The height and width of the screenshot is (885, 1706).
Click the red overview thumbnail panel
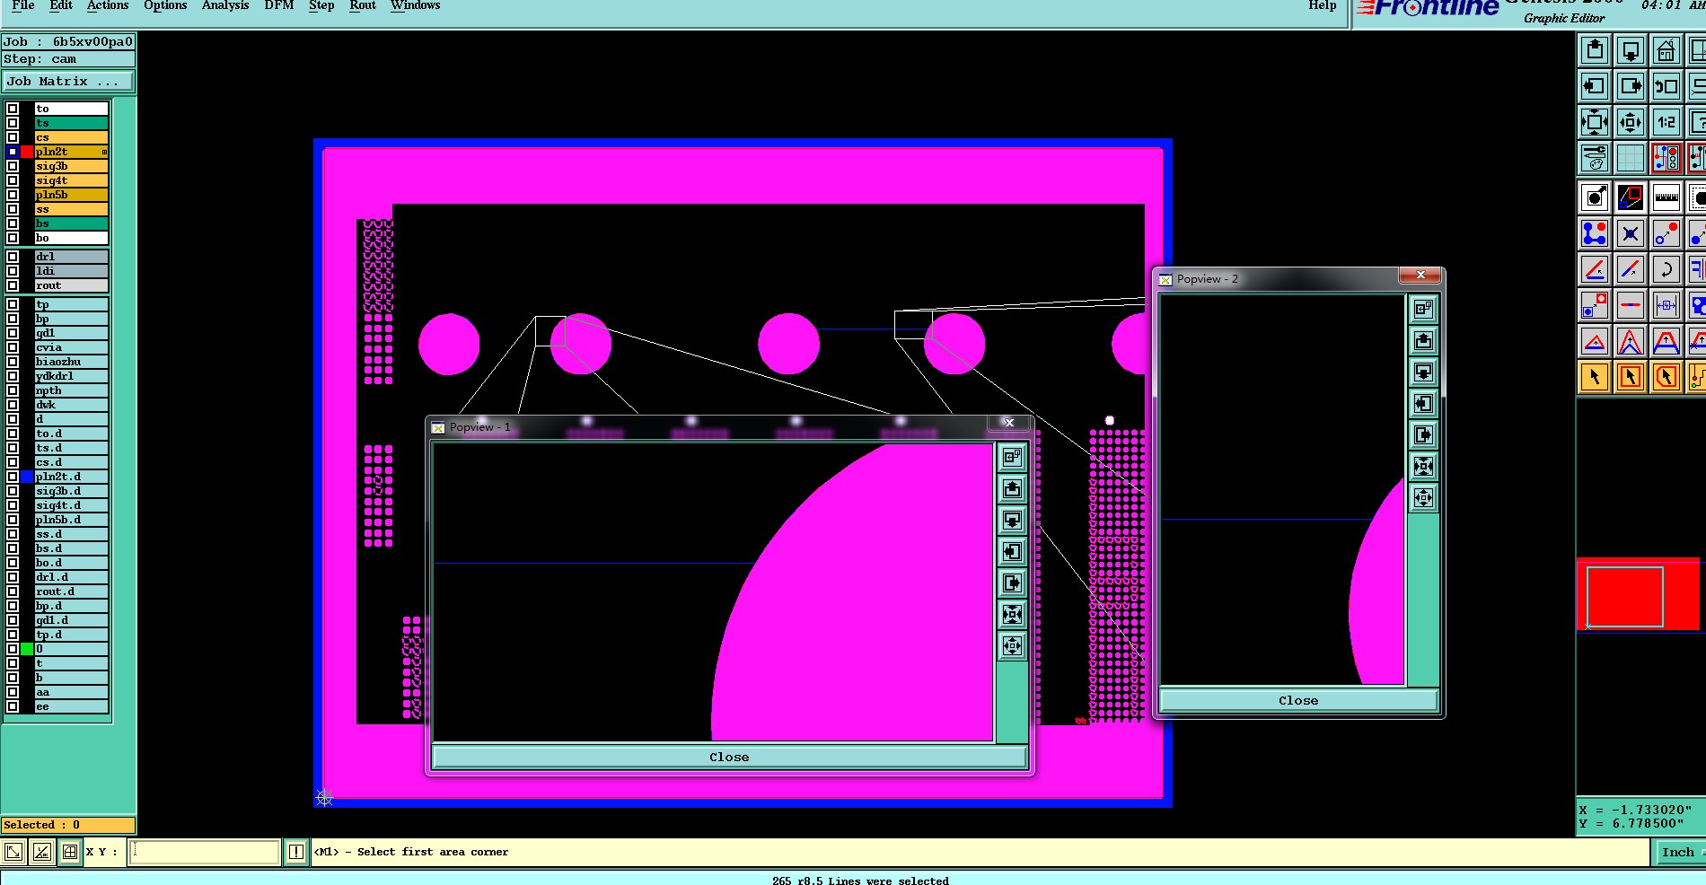[x=1638, y=594]
